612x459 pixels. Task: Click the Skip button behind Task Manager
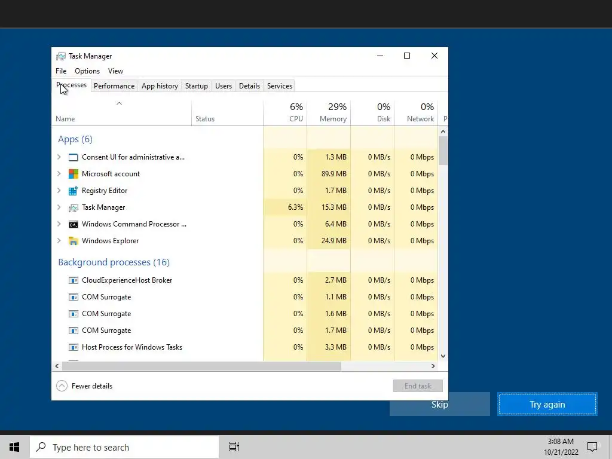[x=439, y=406]
